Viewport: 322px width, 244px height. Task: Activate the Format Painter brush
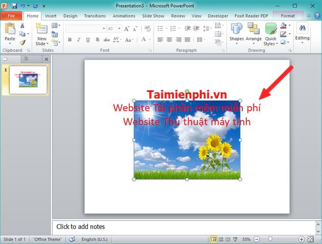pos(22,42)
